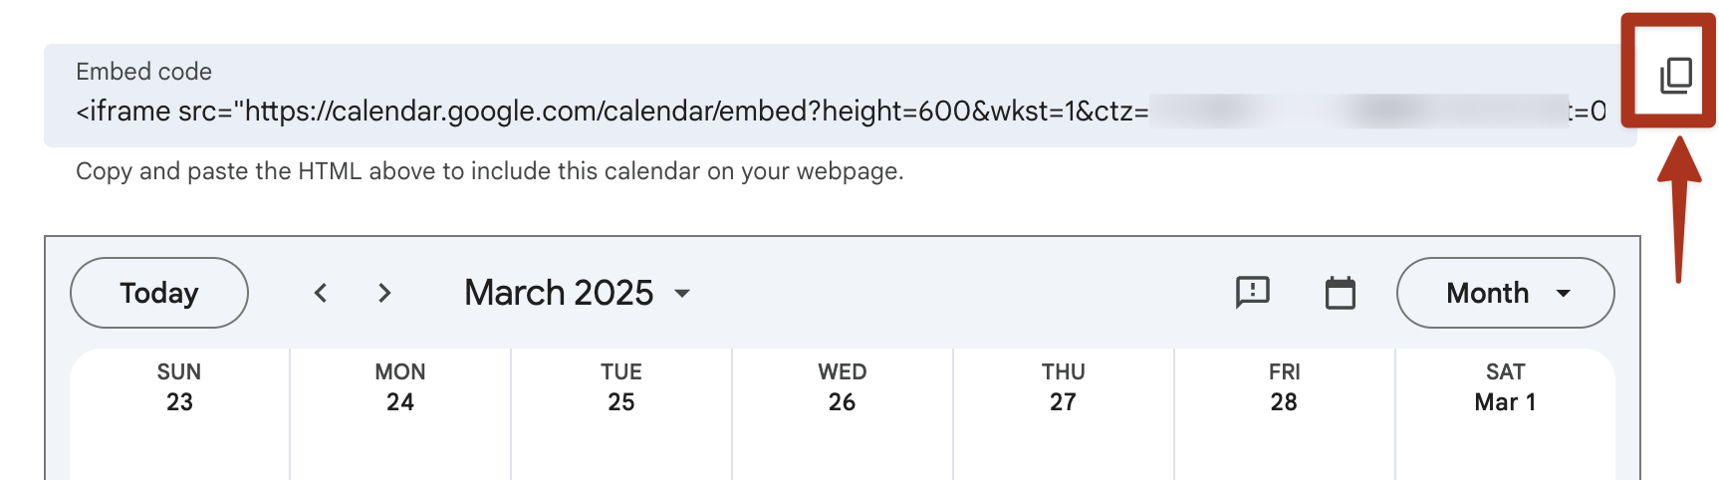This screenshot has width=1719, height=480.
Task: Select Sunday 23 day cell
Action: (x=179, y=413)
